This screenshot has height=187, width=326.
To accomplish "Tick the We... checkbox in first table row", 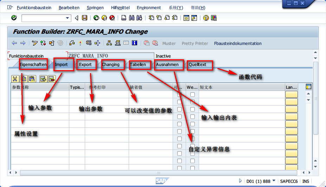I will click(192, 94).
